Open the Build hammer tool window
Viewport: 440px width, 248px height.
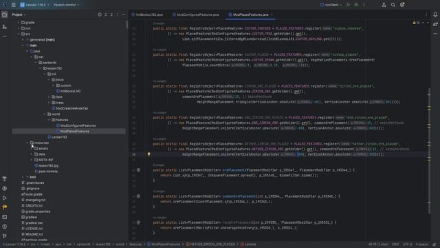[x=5, y=179]
